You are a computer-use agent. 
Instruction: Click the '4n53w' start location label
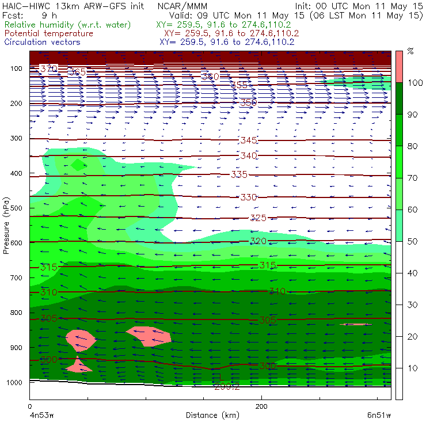click(x=41, y=415)
